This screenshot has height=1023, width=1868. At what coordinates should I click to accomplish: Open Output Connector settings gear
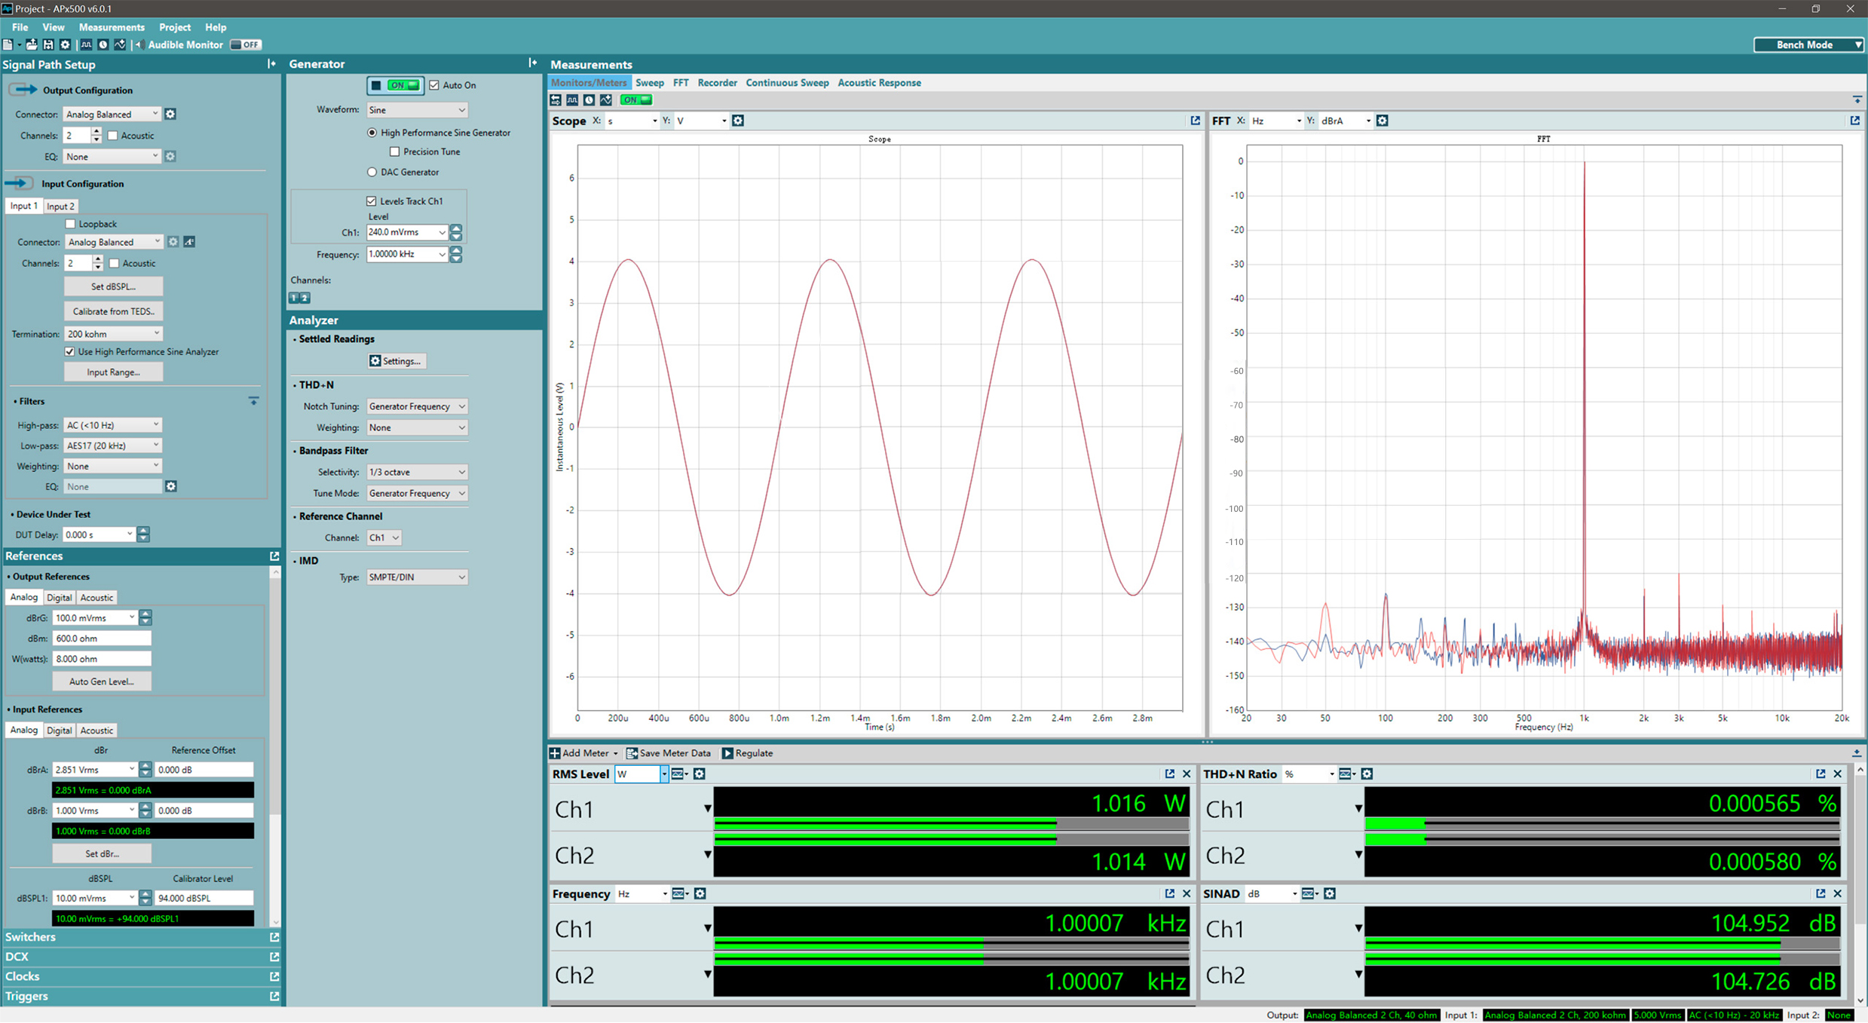170,114
